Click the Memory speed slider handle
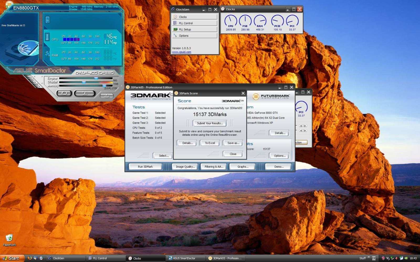The width and height of the screenshot is (420, 262). coord(104,86)
